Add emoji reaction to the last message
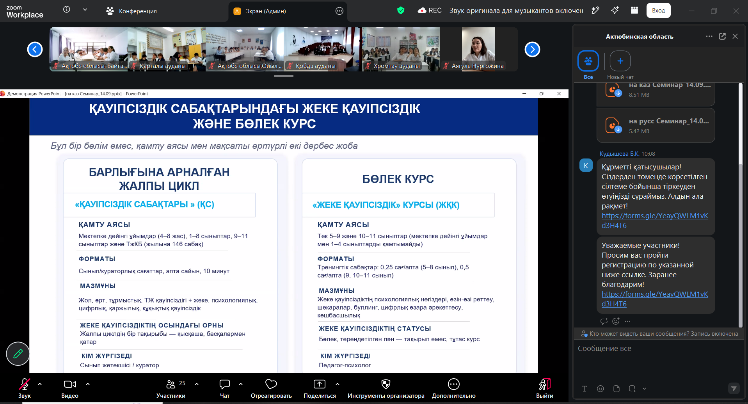748x404 pixels. coord(616,321)
